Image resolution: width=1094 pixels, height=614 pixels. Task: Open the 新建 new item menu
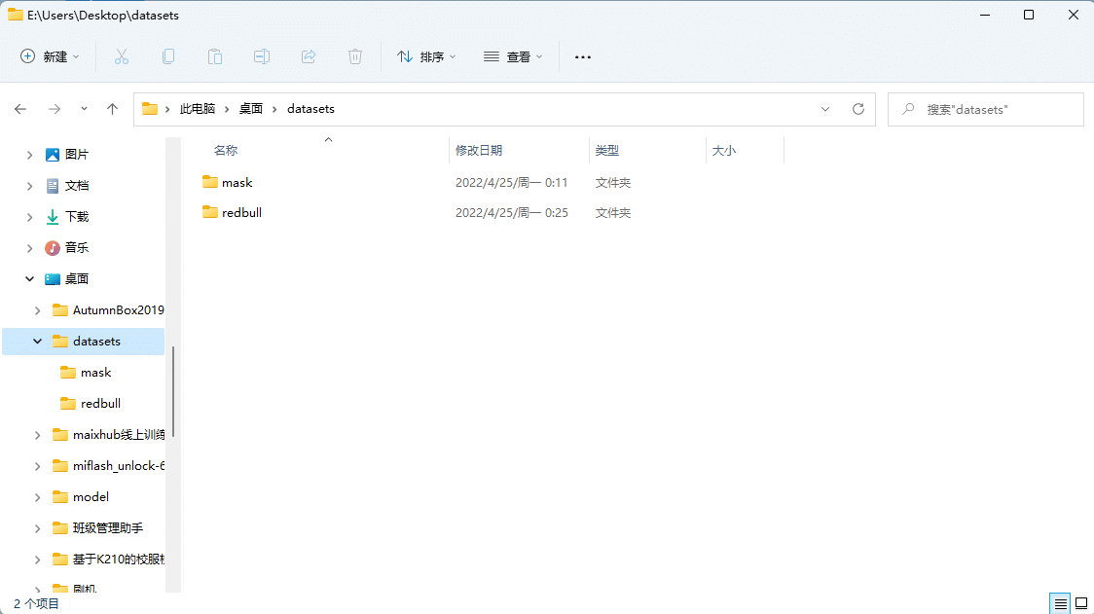(x=49, y=56)
